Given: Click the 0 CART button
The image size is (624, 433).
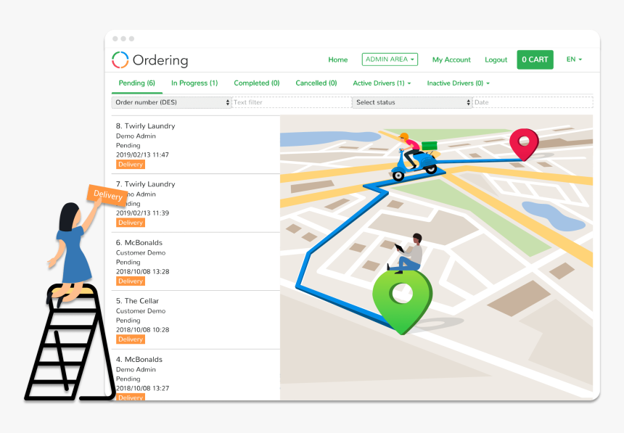Looking at the screenshot, I should [535, 59].
